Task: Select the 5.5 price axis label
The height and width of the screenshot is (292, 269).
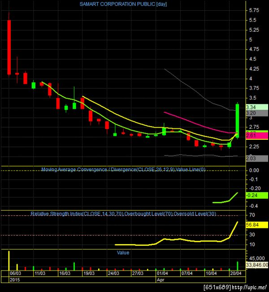Action: point(253,20)
